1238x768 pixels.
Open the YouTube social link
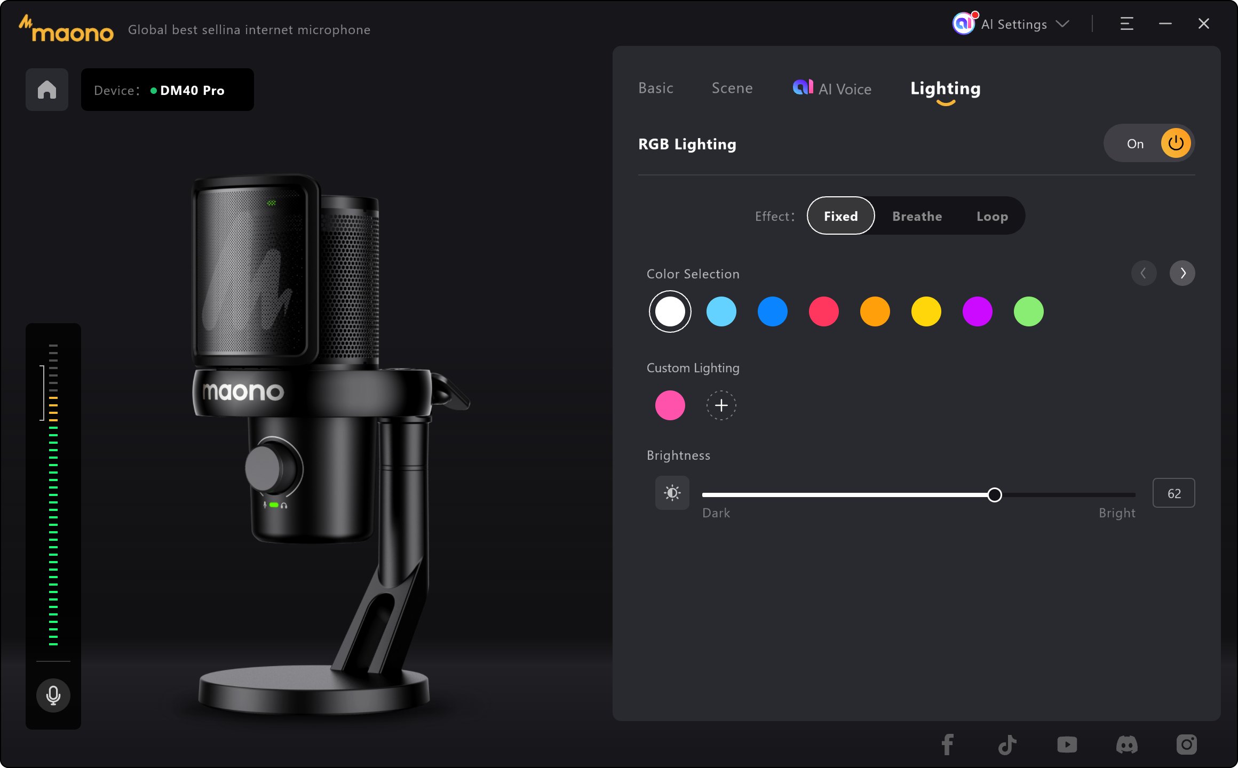coord(1067,745)
